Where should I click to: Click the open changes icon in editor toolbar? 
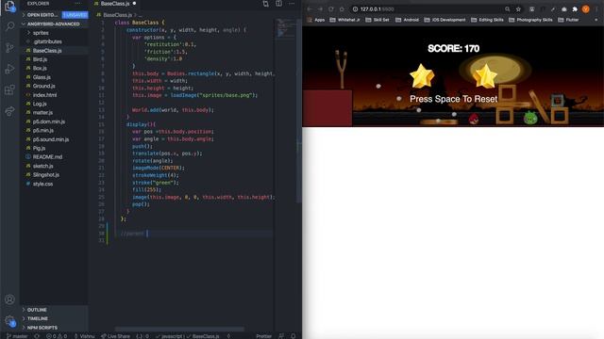click(266, 4)
